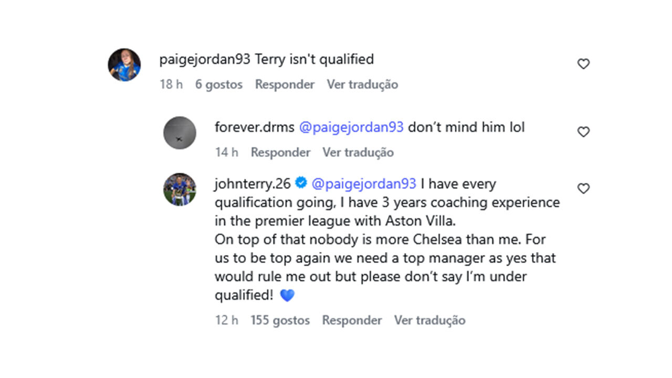This screenshot has width=672, height=378.
Task: Click Responder under johnterry.26's reply
Action: (x=352, y=320)
